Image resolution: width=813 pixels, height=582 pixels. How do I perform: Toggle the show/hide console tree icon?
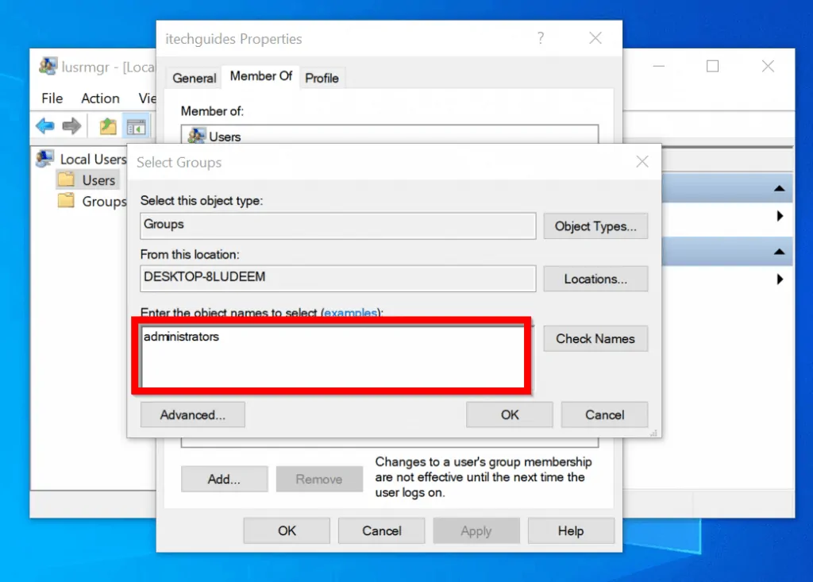coord(137,125)
